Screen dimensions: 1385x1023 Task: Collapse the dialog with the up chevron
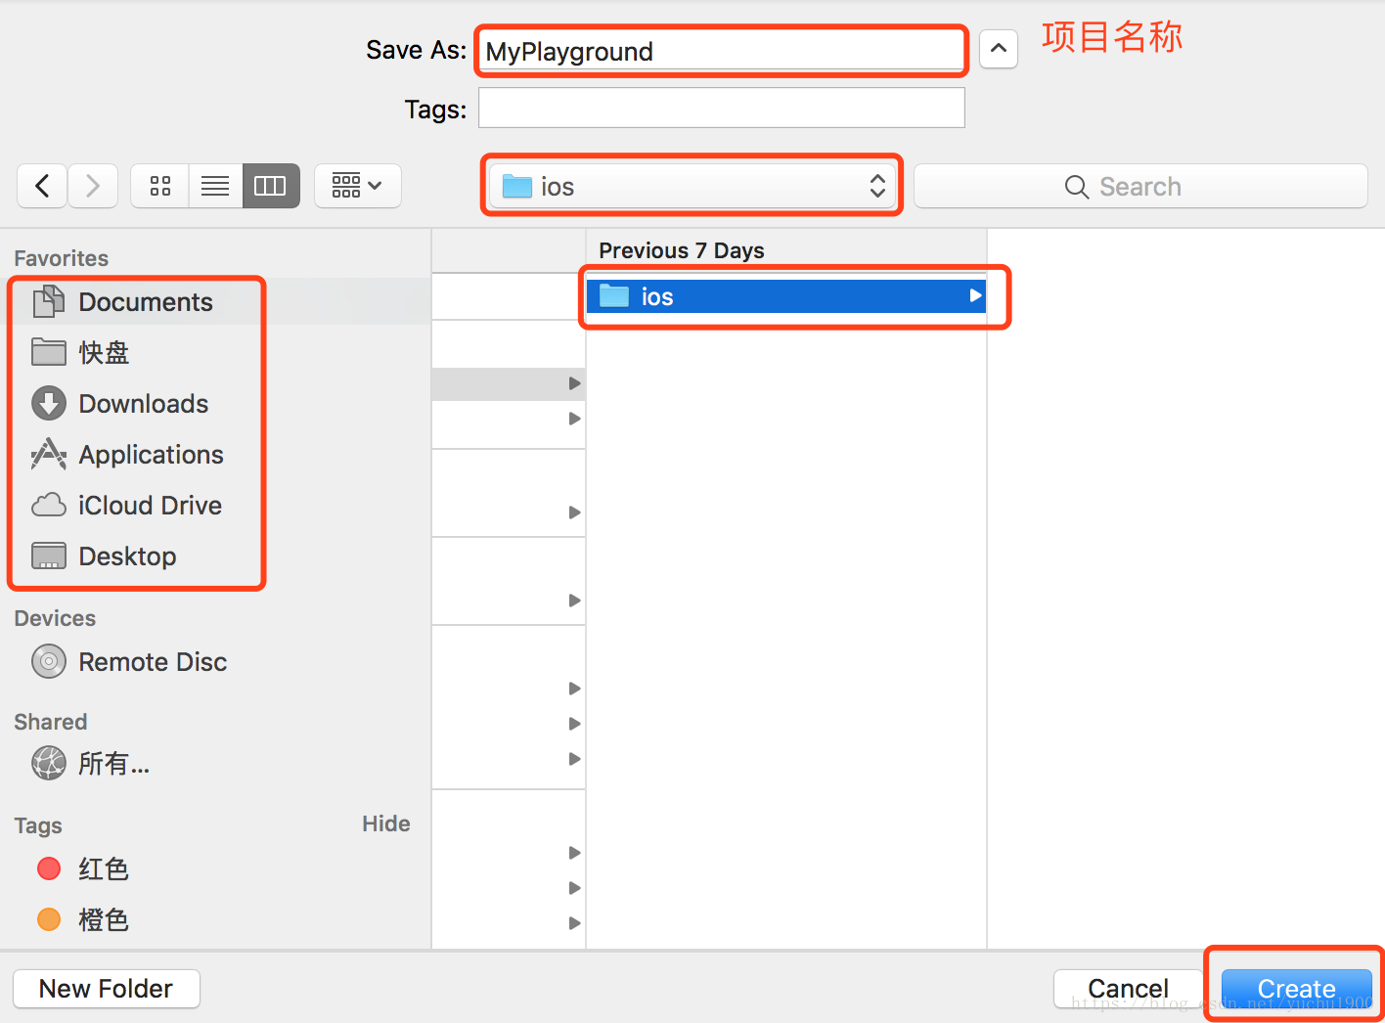pyautogui.click(x=998, y=48)
